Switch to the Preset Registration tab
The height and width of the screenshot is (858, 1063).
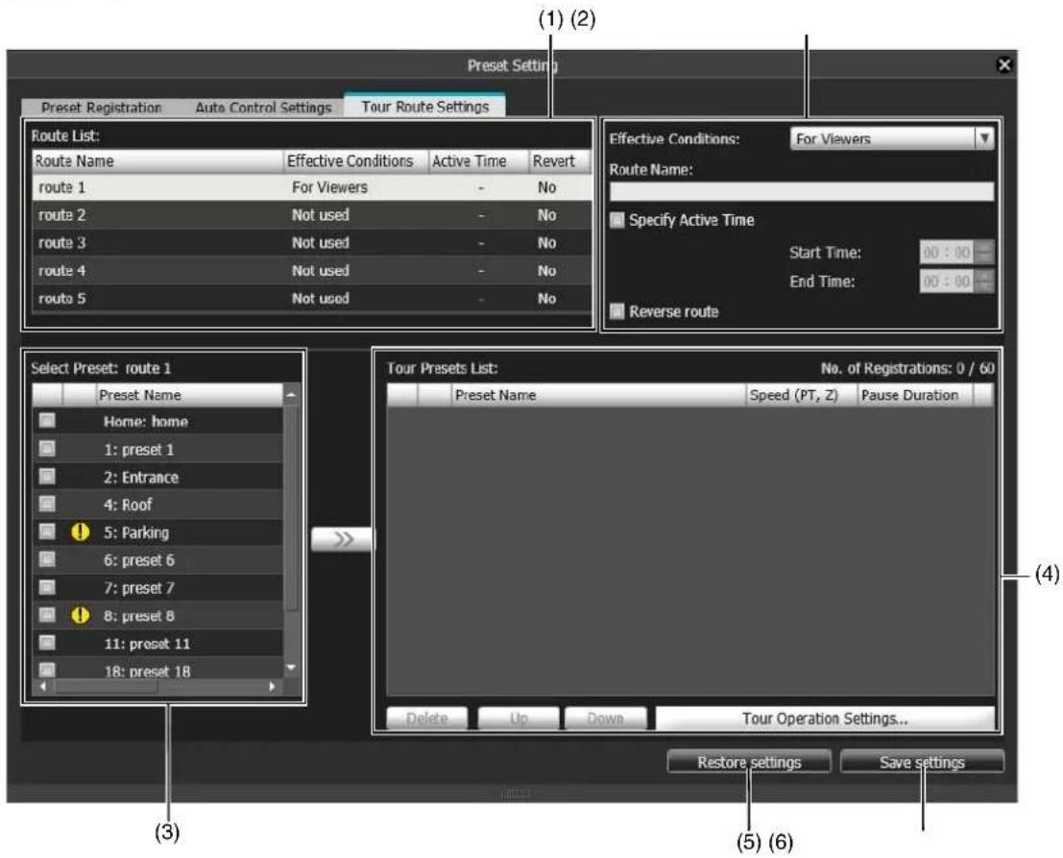coord(102,108)
